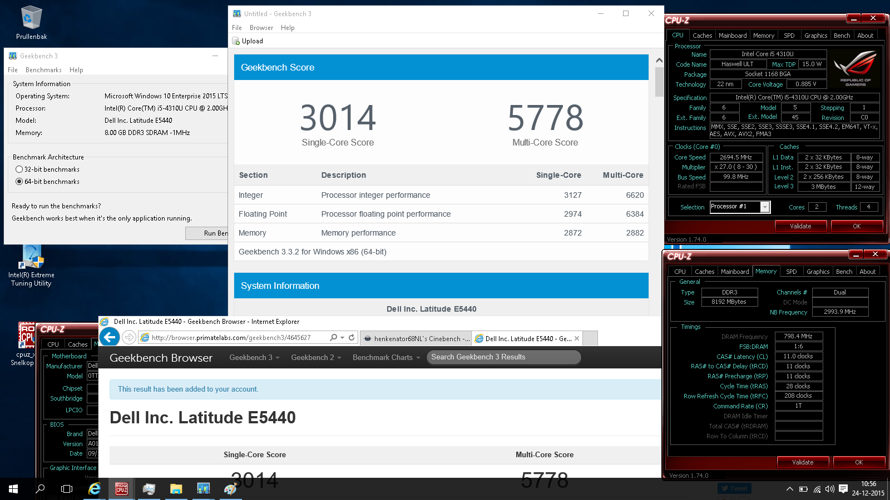Click OK in the top CPU-Z window

857,226
